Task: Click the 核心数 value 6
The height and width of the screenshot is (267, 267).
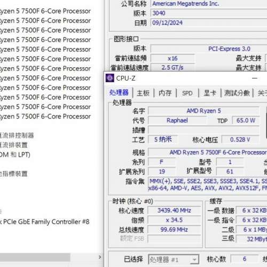Action: point(245,259)
